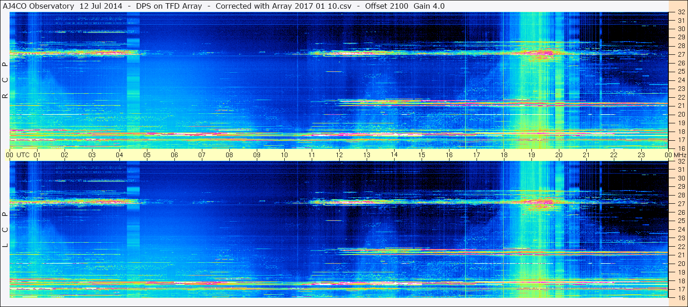
Task: Click the 32 MHz label in RCP panel
Action: coord(681,12)
